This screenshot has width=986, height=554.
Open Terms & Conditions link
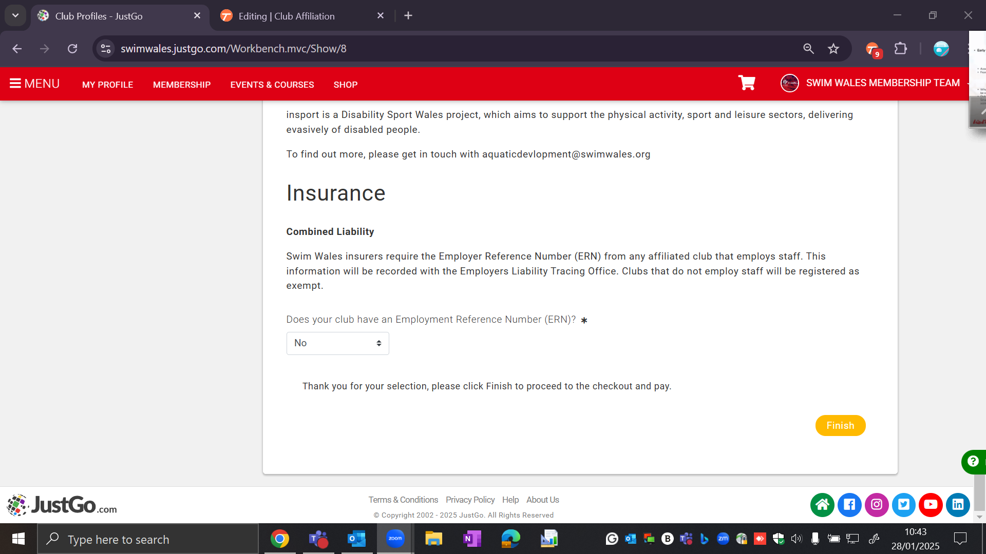pos(403,500)
